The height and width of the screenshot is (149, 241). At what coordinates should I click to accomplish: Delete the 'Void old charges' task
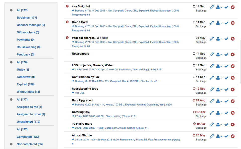coord(233,39)
